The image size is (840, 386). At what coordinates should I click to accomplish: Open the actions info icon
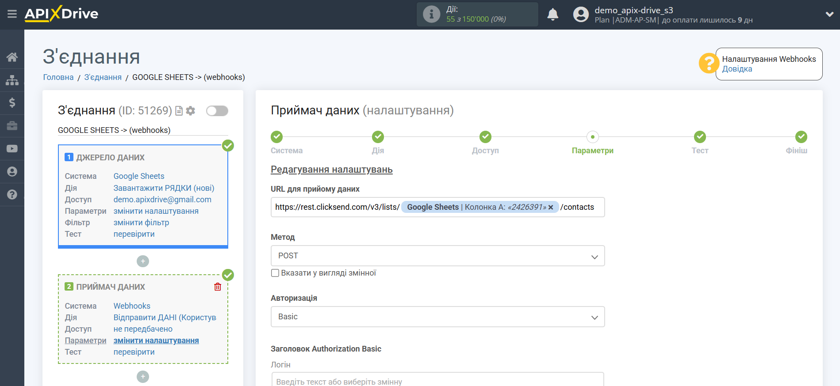pos(431,14)
